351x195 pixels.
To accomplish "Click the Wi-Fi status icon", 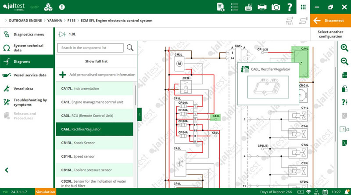I will click(308, 192).
